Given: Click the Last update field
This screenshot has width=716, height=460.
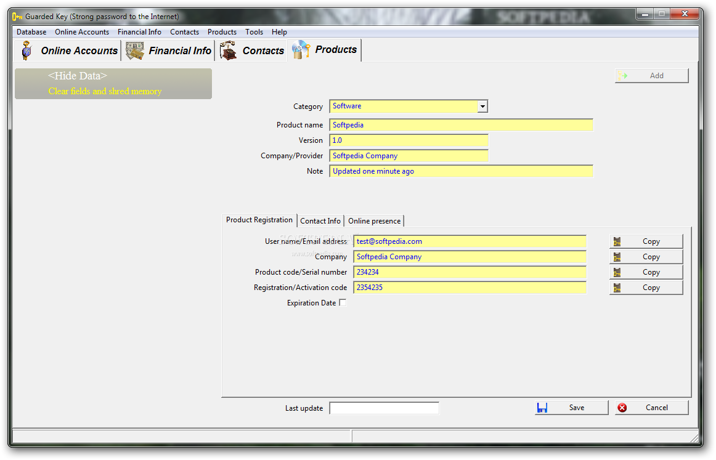Looking at the screenshot, I should point(384,408).
